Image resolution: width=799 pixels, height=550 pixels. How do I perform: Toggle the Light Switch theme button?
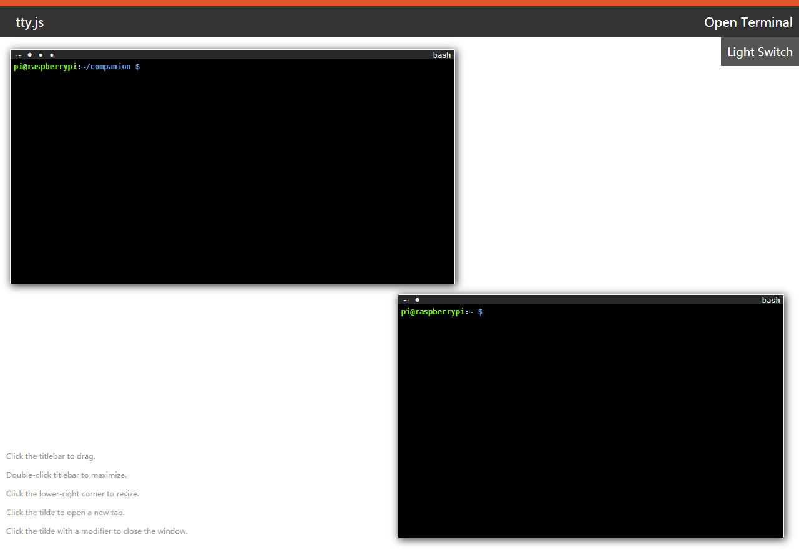coord(760,52)
